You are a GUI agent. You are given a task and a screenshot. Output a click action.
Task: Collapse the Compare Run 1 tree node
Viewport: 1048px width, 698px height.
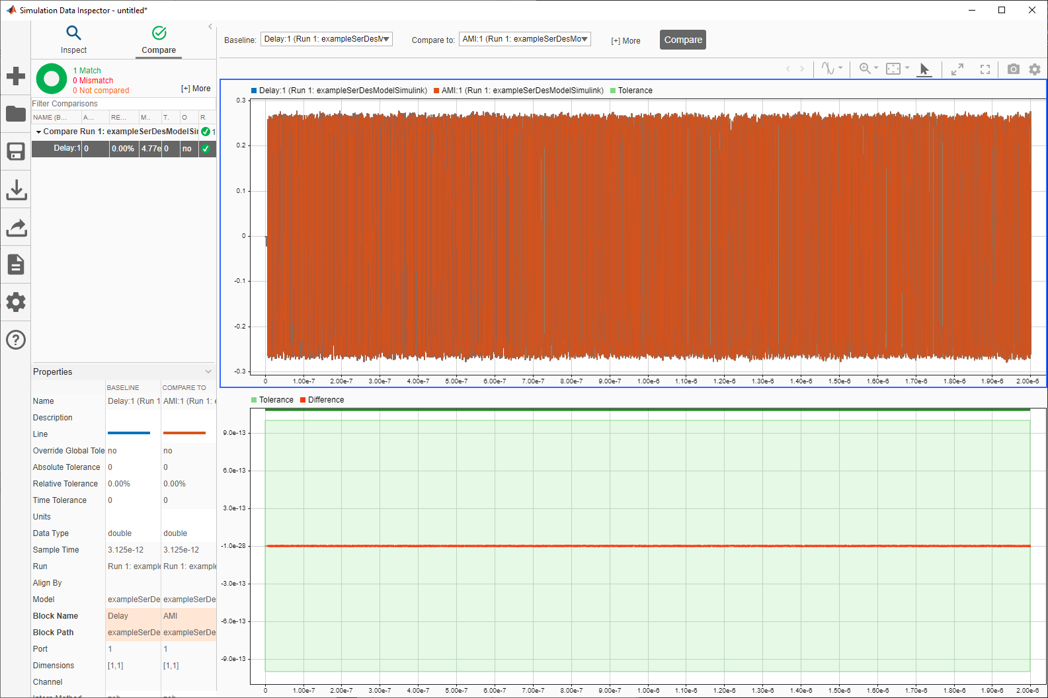[x=38, y=132]
